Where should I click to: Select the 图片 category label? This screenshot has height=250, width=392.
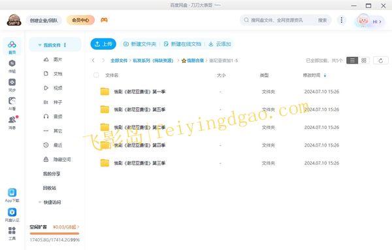click(57, 60)
